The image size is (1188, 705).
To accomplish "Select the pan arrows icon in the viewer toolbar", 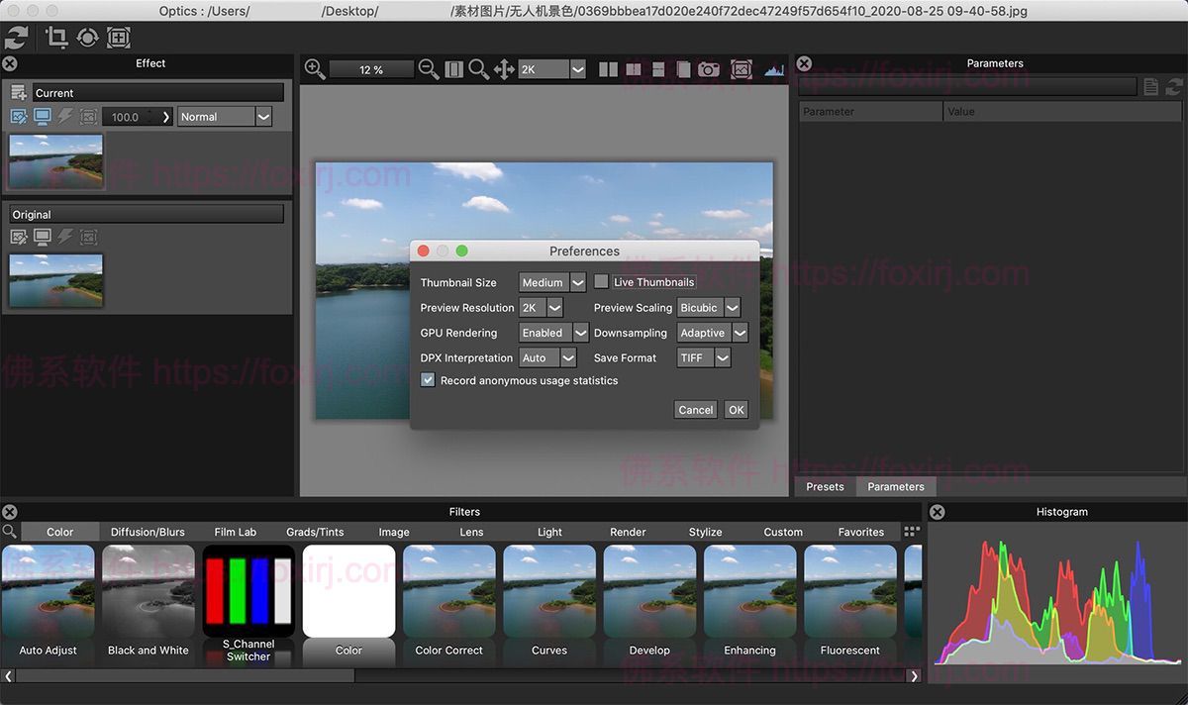I will tap(503, 69).
